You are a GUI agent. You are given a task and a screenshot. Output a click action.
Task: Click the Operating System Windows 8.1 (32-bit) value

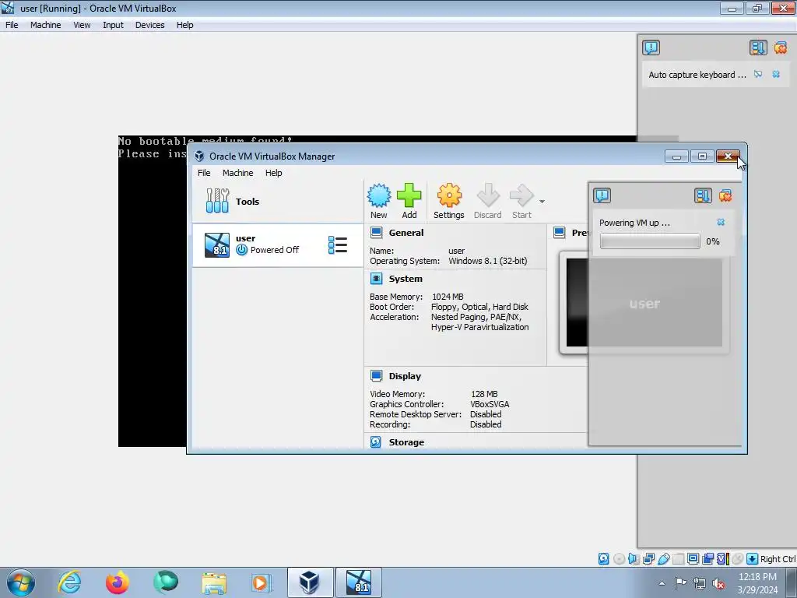coord(488,261)
